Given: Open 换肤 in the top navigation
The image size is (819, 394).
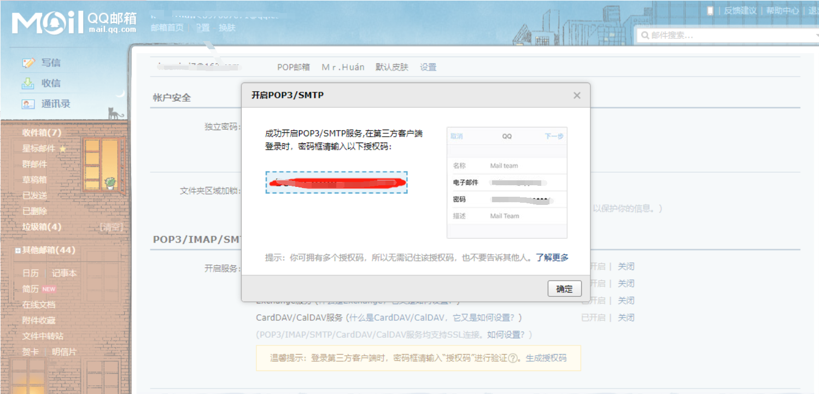Looking at the screenshot, I should point(227,27).
